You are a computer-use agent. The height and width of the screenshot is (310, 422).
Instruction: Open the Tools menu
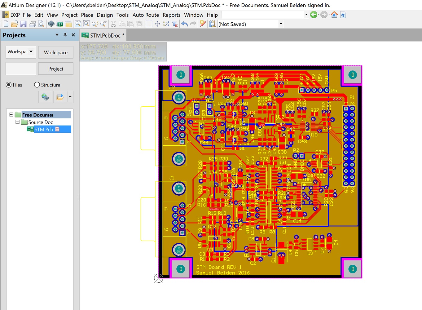(122, 15)
